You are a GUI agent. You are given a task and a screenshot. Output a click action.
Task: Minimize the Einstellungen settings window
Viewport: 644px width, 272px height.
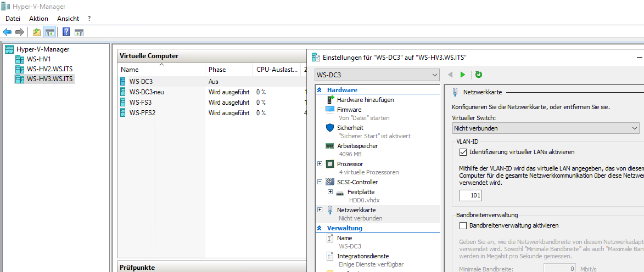point(639,57)
